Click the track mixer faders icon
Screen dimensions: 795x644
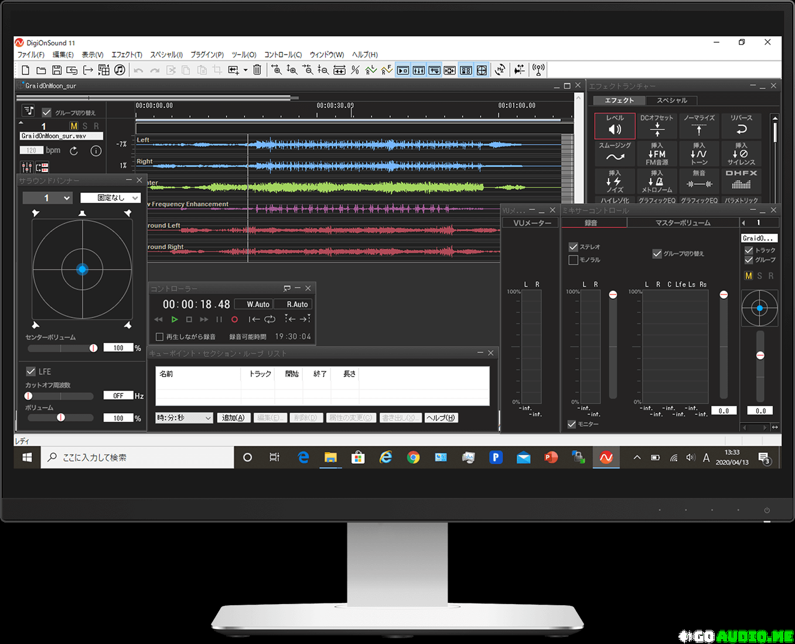click(x=26, y=168)
